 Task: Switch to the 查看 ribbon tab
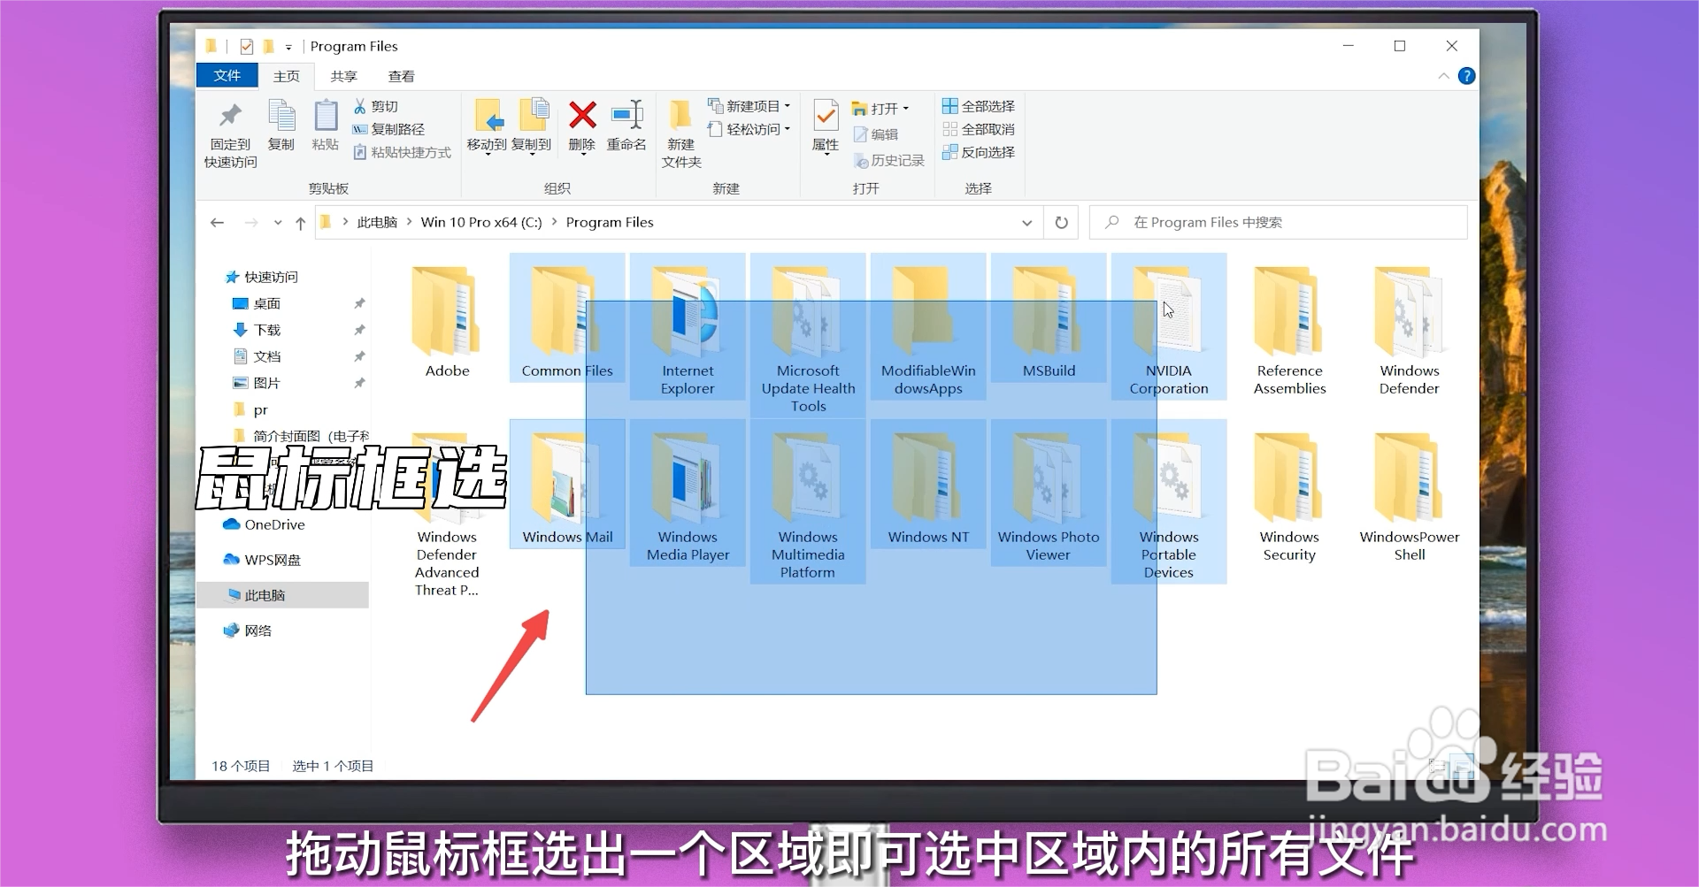pyautogui.click(x=401, y=77)
